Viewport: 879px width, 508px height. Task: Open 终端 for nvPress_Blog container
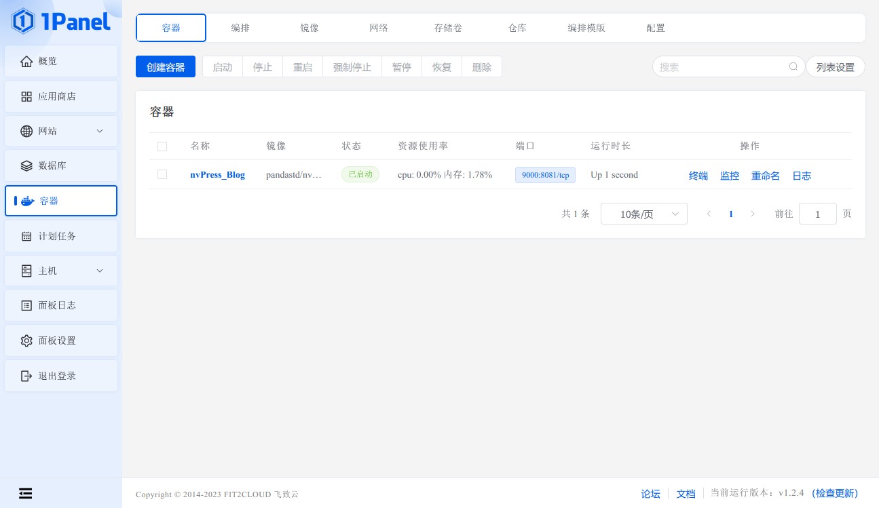pyautogui.click(x=698, y=176)
